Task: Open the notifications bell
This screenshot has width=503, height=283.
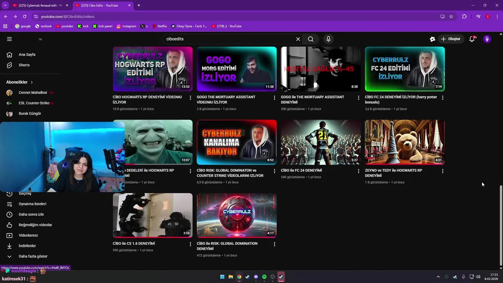Action: 472,39
